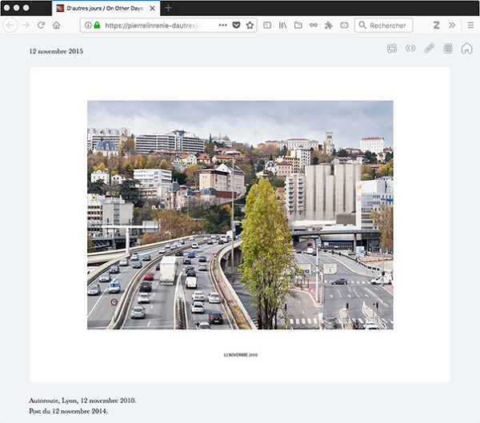Click the refresh-loop icon next to code brackets
The height and width of the screenshot is (423, 480).
[x=392, y=49]
